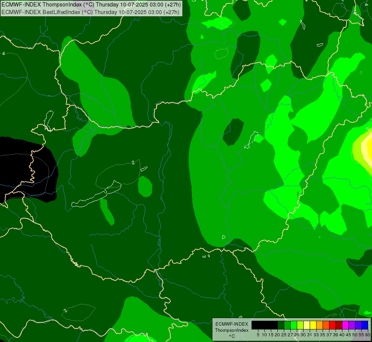Click the legend tick value 30
Image resolution: width=372 pixels, height=342 pixels.
click(x=304, y=335)
